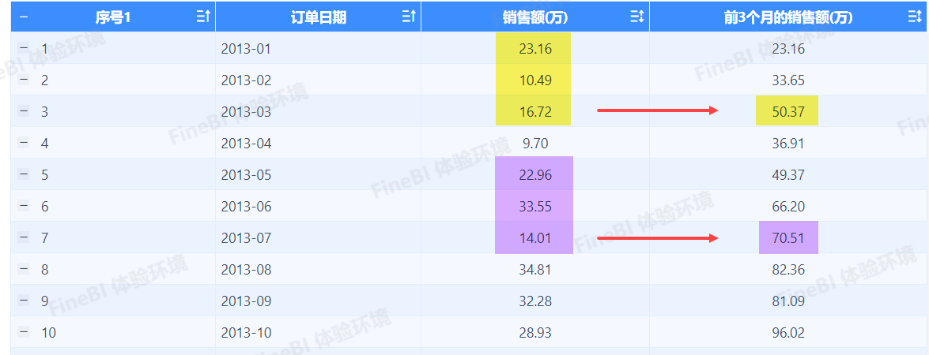Click sort icon in 序号1 column header
Viewport: 929px width, 355px height.
coord(202,17)
